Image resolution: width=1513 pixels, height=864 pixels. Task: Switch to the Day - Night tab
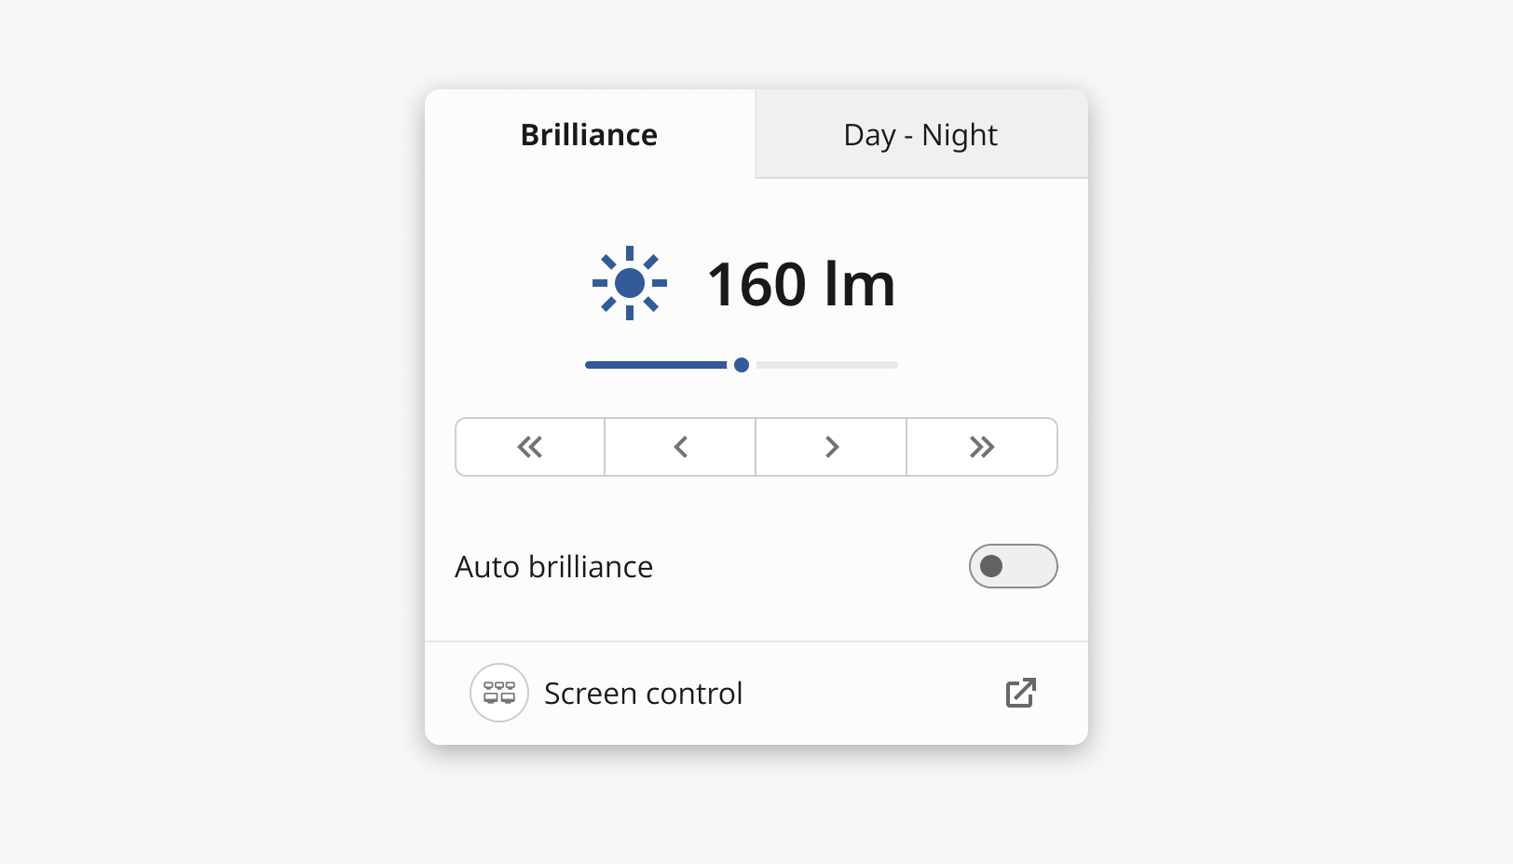point(921,134)
